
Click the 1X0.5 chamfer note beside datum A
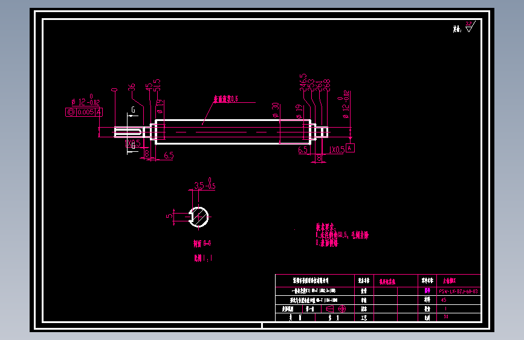click(x=337, y=149)
